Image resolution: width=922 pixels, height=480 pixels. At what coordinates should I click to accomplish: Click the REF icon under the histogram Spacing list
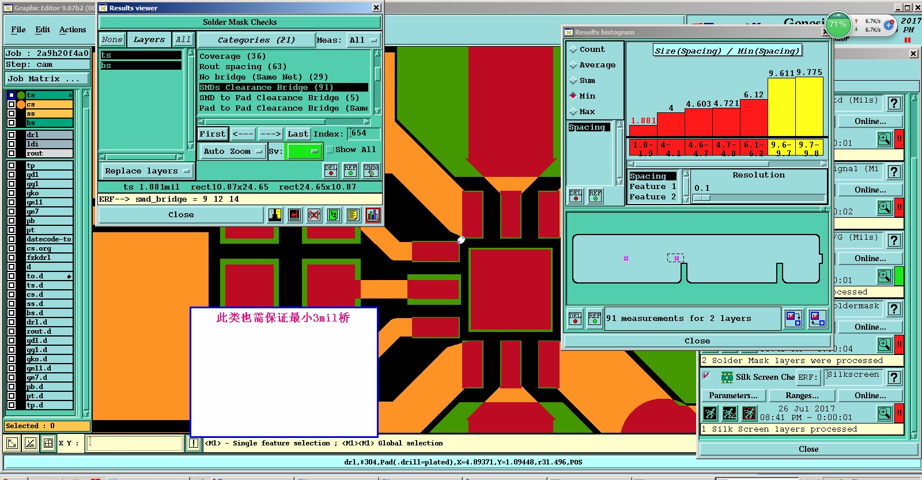point(595,196)
